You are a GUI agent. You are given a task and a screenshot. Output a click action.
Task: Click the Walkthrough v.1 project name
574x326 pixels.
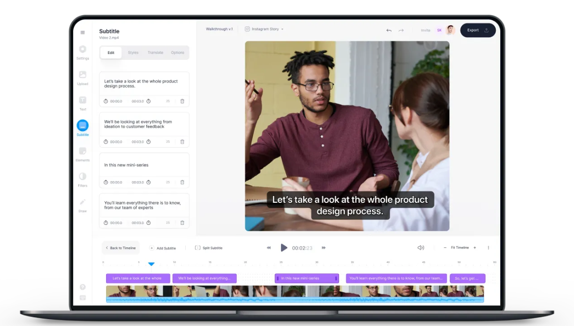pyautogui.click(x=219, y=29)
